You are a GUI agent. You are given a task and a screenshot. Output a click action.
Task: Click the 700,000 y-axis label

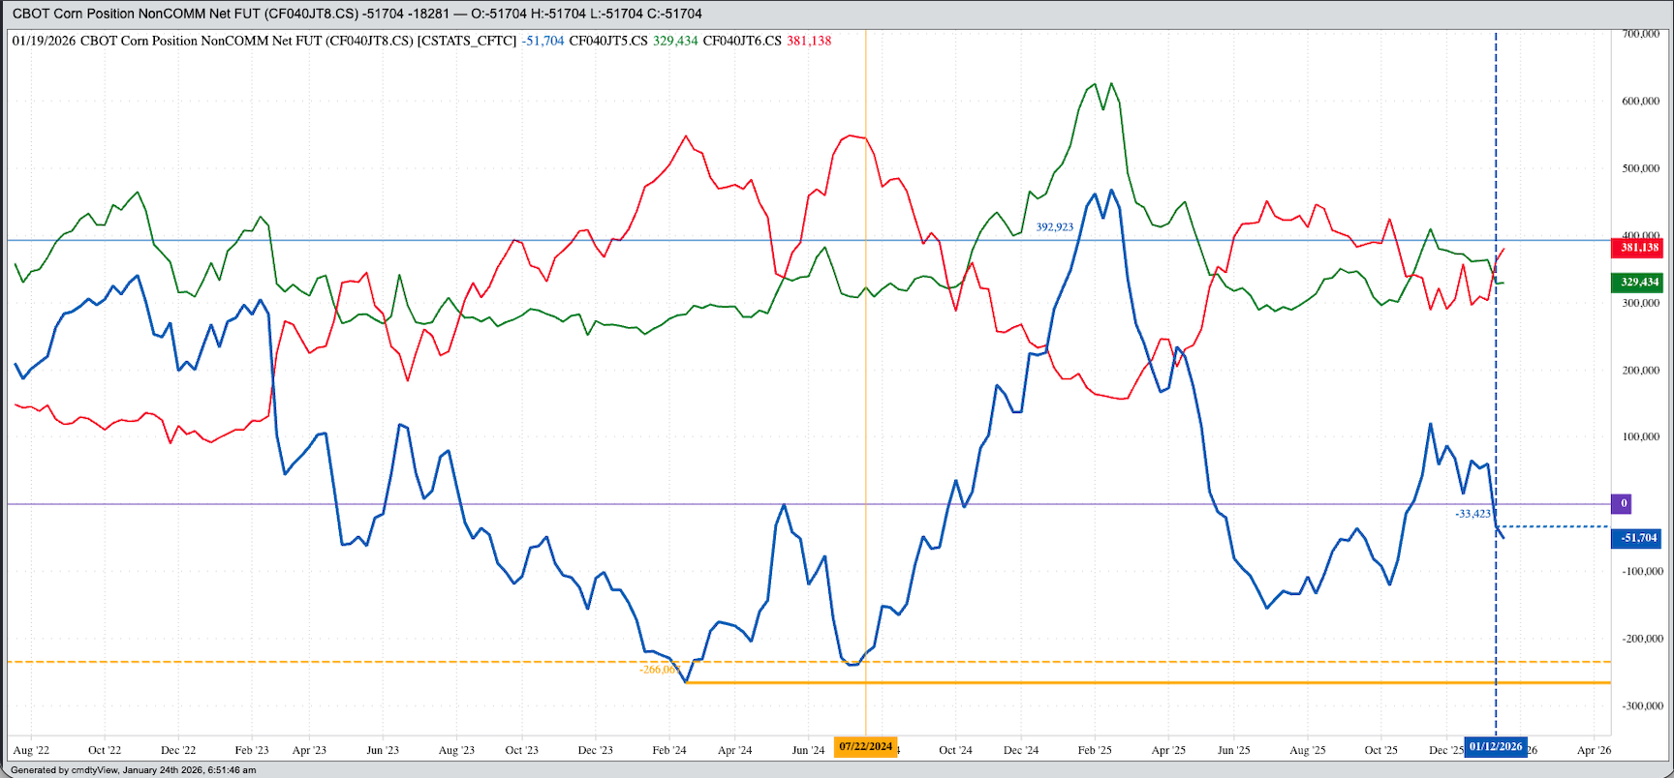[1640, 34]
